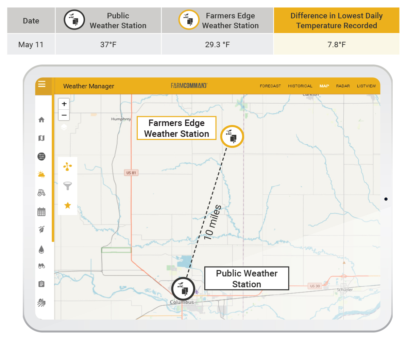
Task: Click the Farmers Edge Weather Station column header
Action: click(217, 20)
